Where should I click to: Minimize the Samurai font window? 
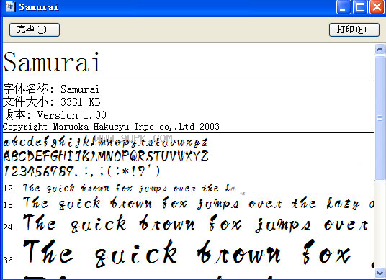pos(344,7)
